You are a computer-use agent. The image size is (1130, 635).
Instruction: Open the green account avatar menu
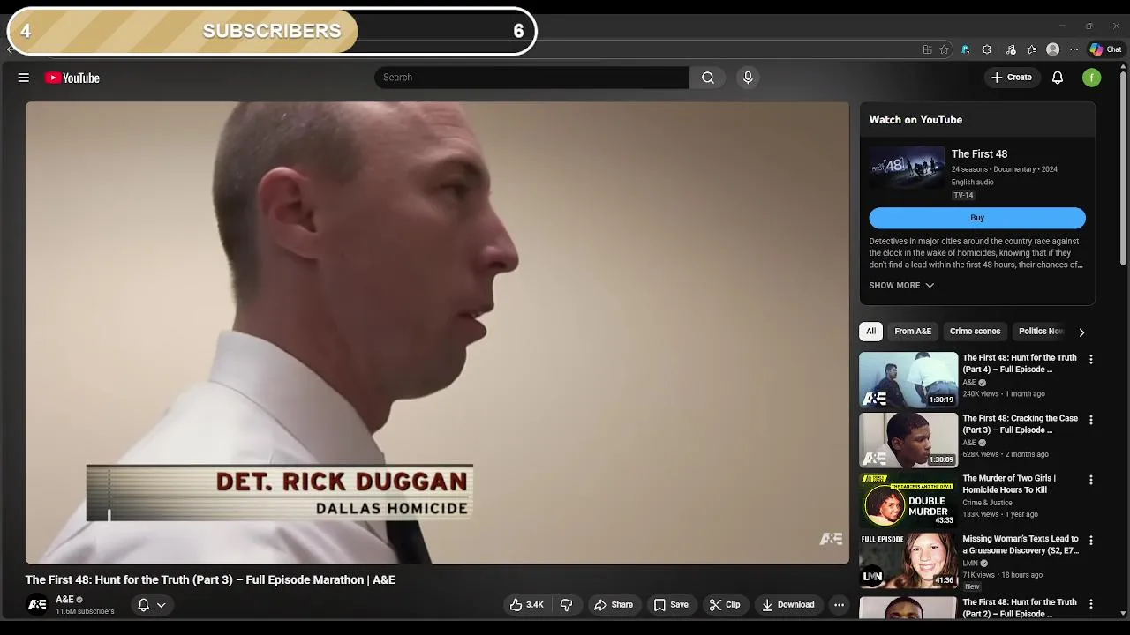(1092, 78)
